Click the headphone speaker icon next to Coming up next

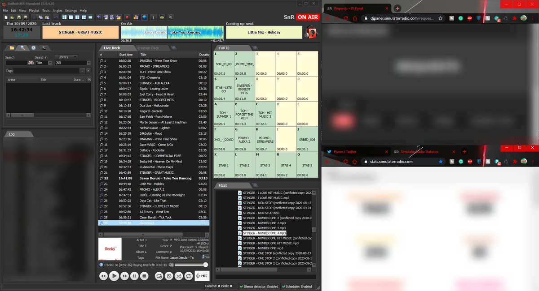[x=311, y=32]
